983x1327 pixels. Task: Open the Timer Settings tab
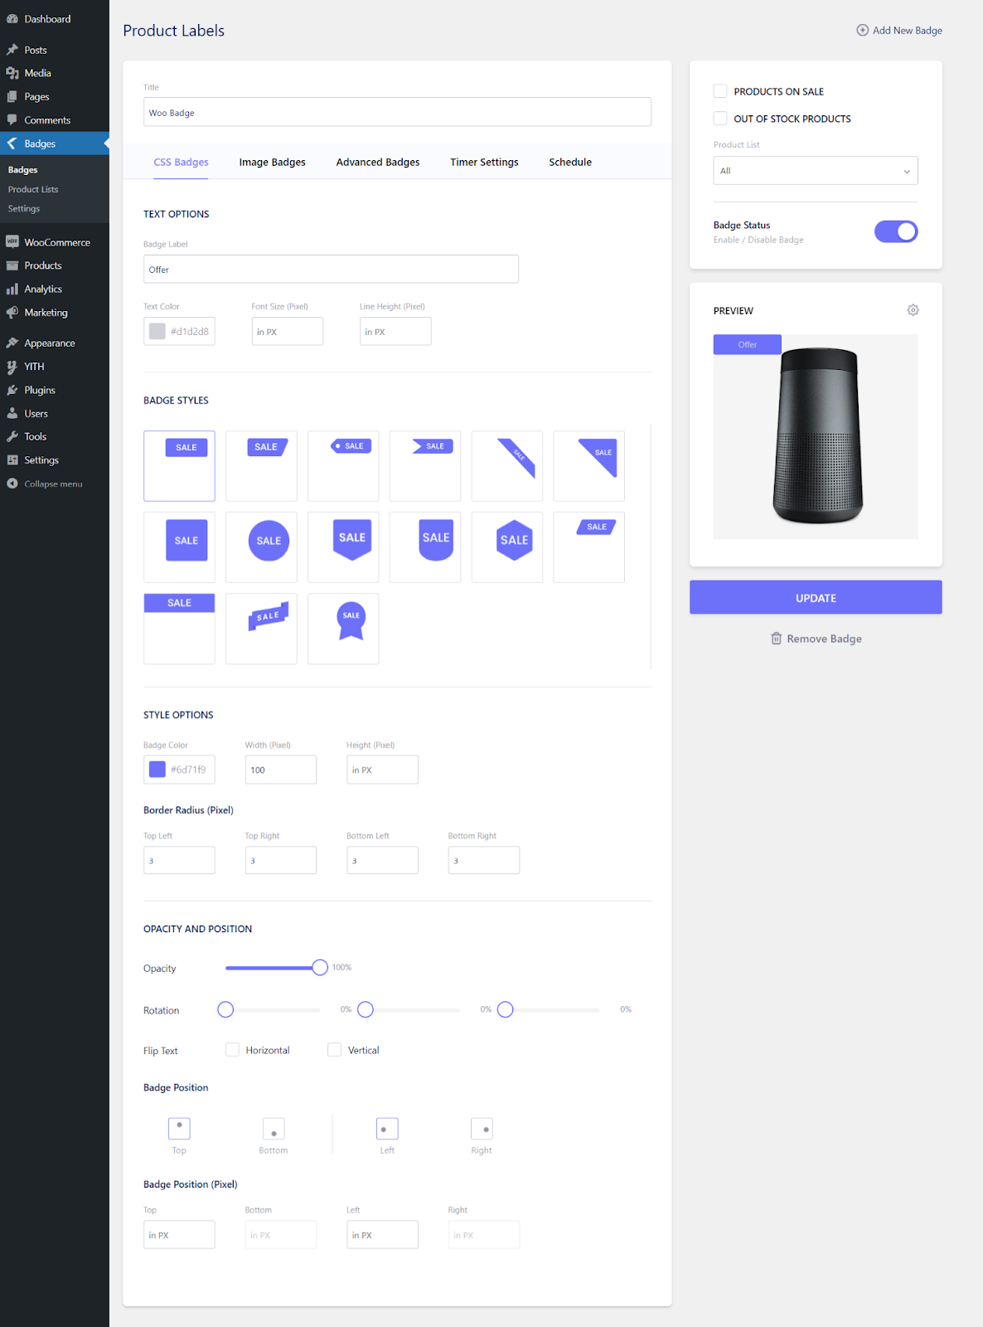(484, 162)
